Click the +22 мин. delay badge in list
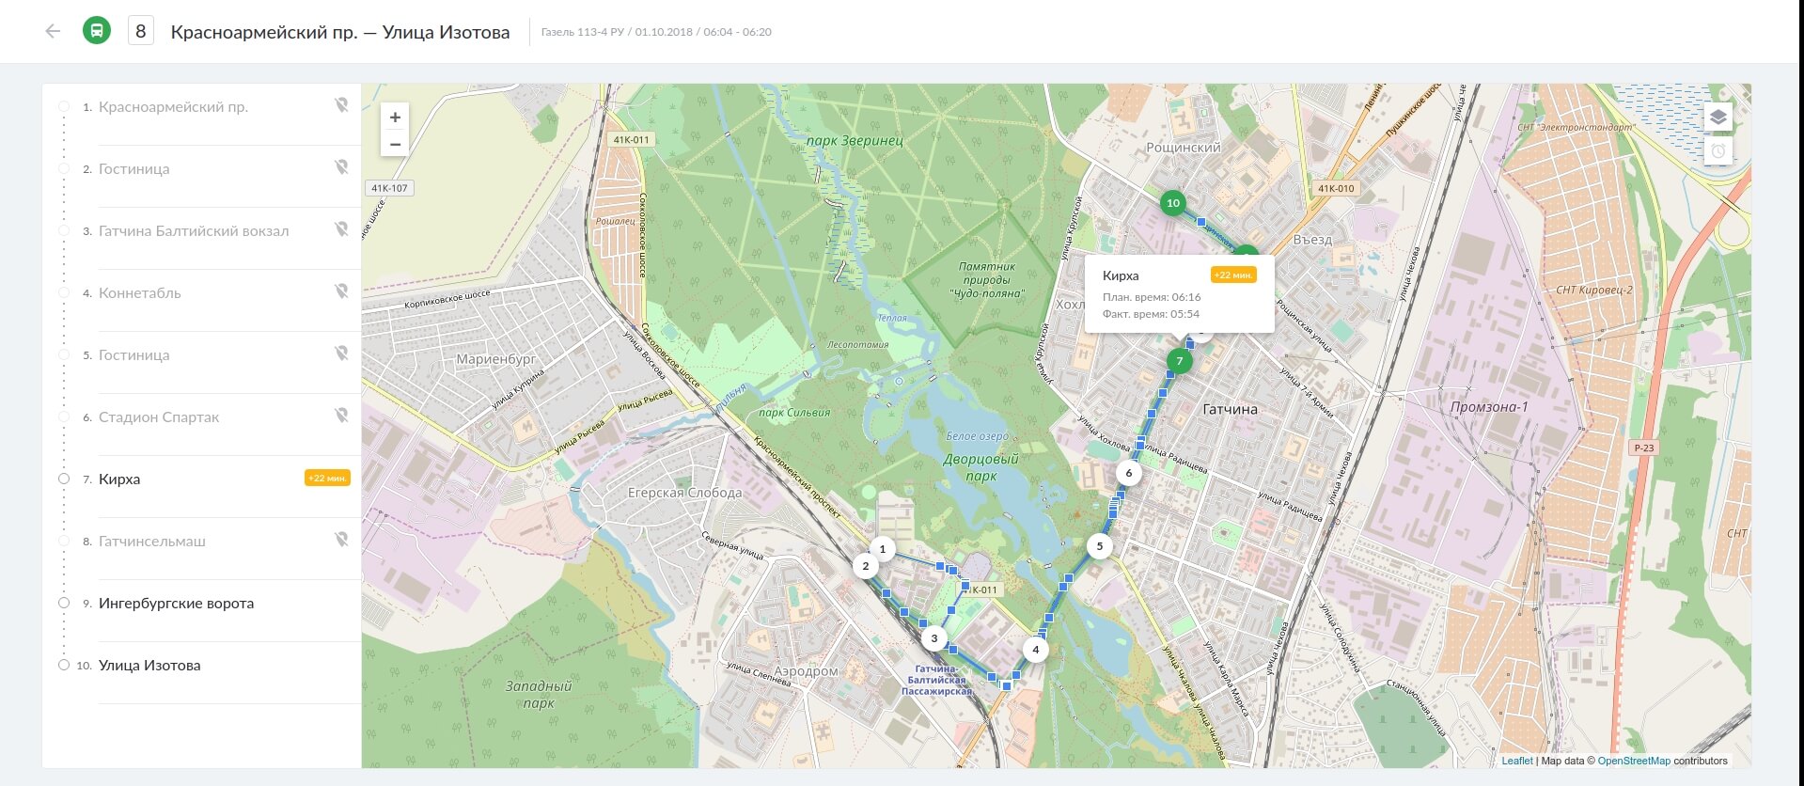 (x=327, y=479)
